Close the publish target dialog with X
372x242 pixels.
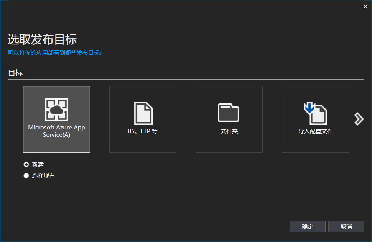pos(365,7)
